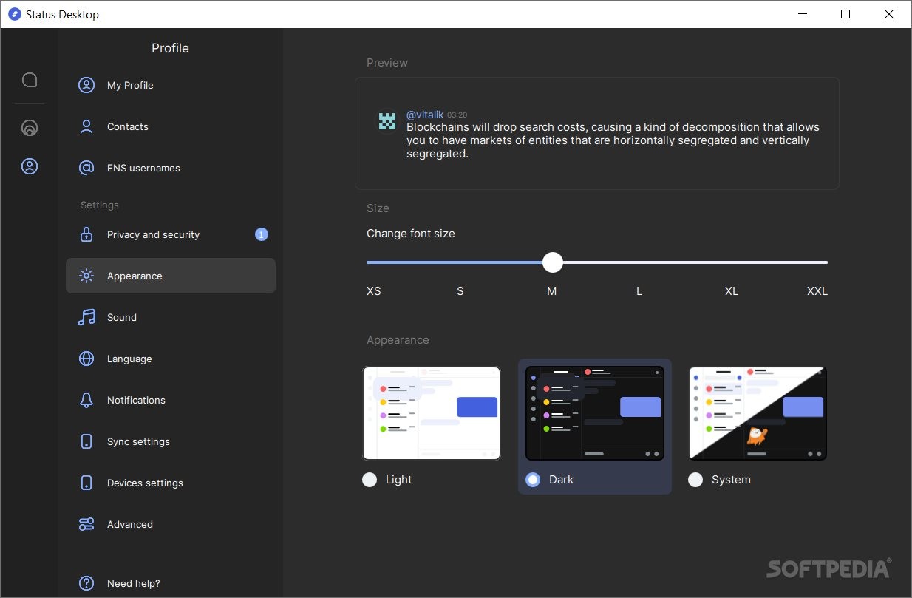Open Advanced settings page
912x598 pixels.
171,524
